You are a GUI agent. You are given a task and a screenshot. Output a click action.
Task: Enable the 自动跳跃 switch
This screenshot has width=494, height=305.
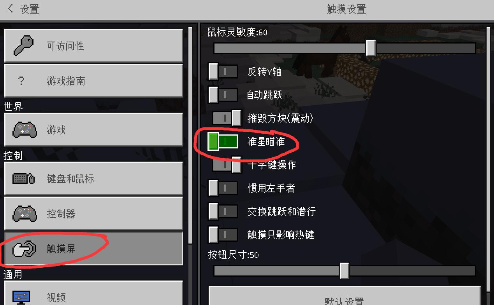tap(223, 95)
